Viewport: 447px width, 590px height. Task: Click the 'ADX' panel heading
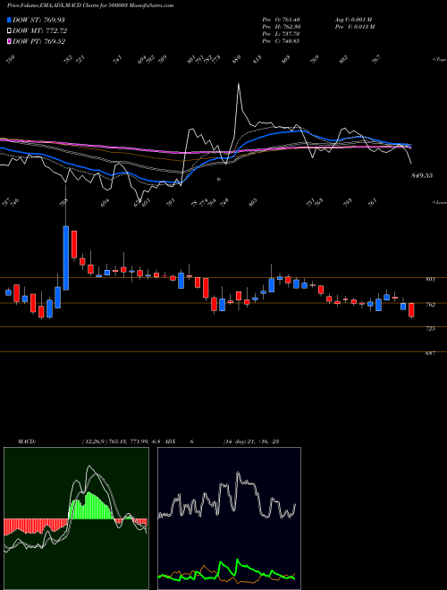170,442
